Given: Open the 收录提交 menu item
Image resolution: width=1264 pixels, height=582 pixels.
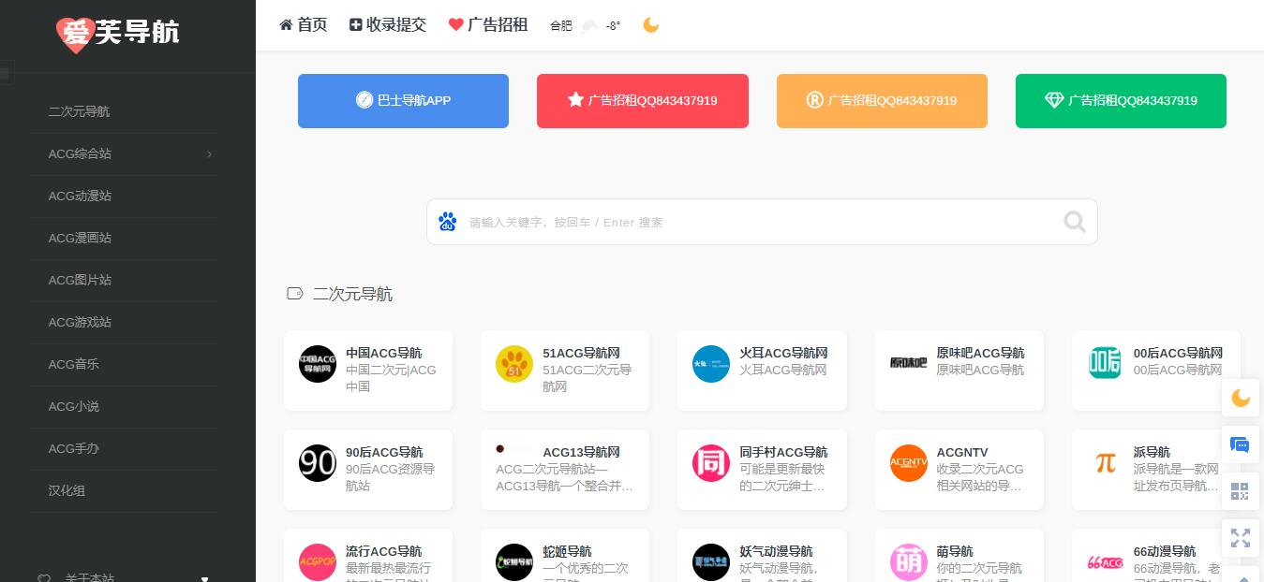Looking at the screenshot, I should 387,25.
